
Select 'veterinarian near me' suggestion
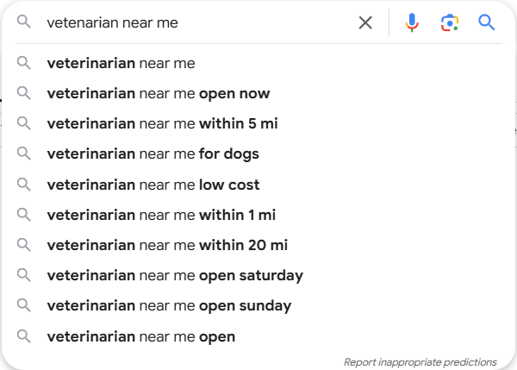(x=258, y=63)
